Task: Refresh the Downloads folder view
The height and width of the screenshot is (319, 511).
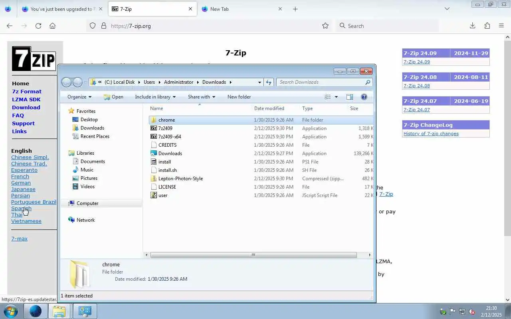Action: pos(269,82)
